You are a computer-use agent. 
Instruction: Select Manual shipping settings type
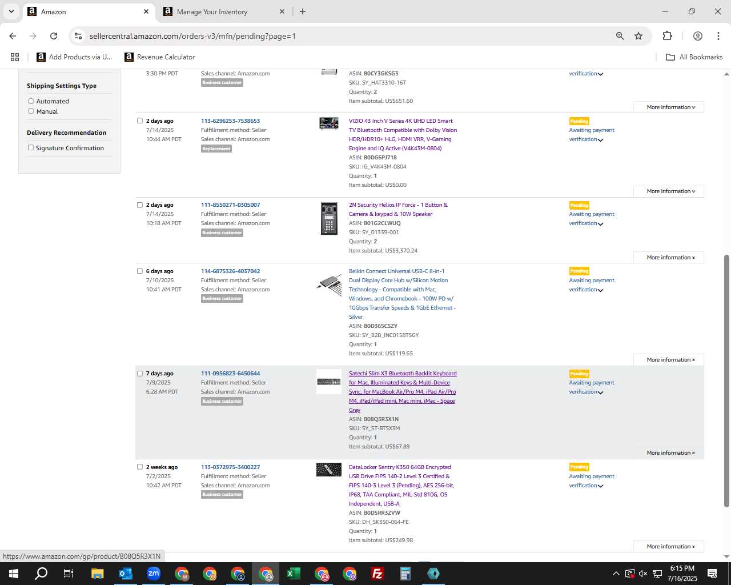point(31,111)
